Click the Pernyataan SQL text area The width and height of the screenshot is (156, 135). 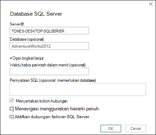(78, 89)
